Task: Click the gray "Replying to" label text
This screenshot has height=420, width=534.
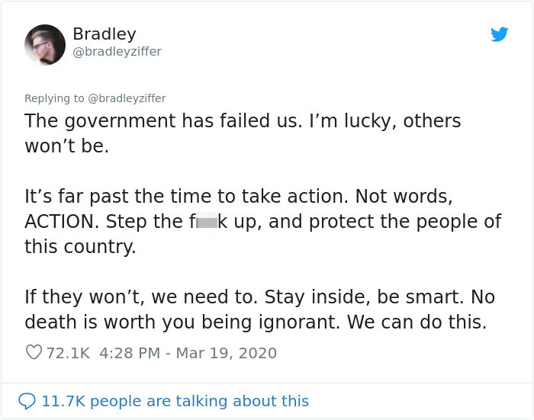Action: [54, 98]
